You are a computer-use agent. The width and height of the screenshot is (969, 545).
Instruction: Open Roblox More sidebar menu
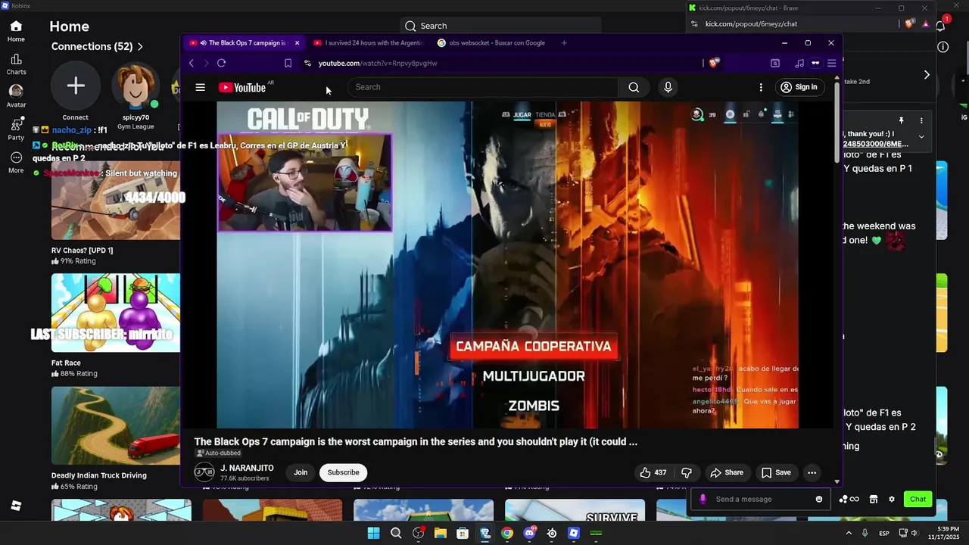pyautogui.click(x=16, y=163)
